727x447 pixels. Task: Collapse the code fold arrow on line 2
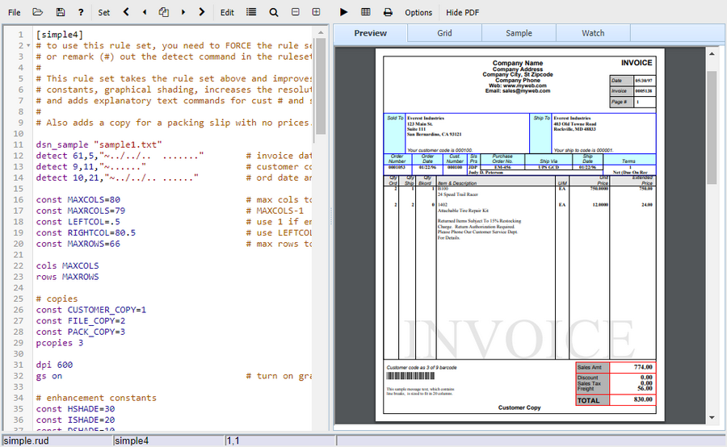click(27, 46)
